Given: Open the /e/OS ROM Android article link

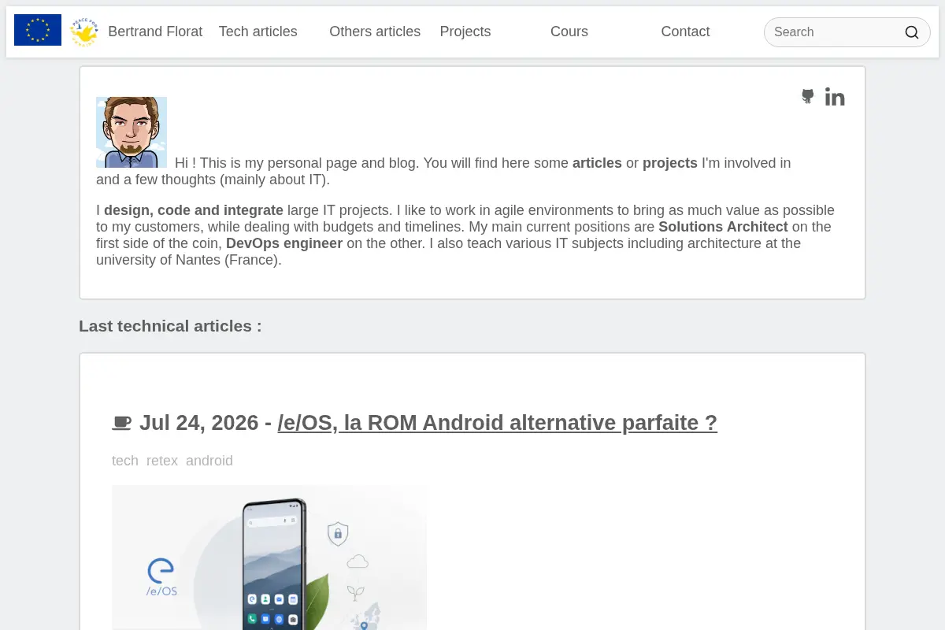Looking at the screenshot, I should [498, 423].
